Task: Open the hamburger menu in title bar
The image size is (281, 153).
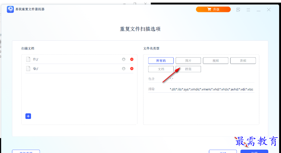Action: point(248,10)
